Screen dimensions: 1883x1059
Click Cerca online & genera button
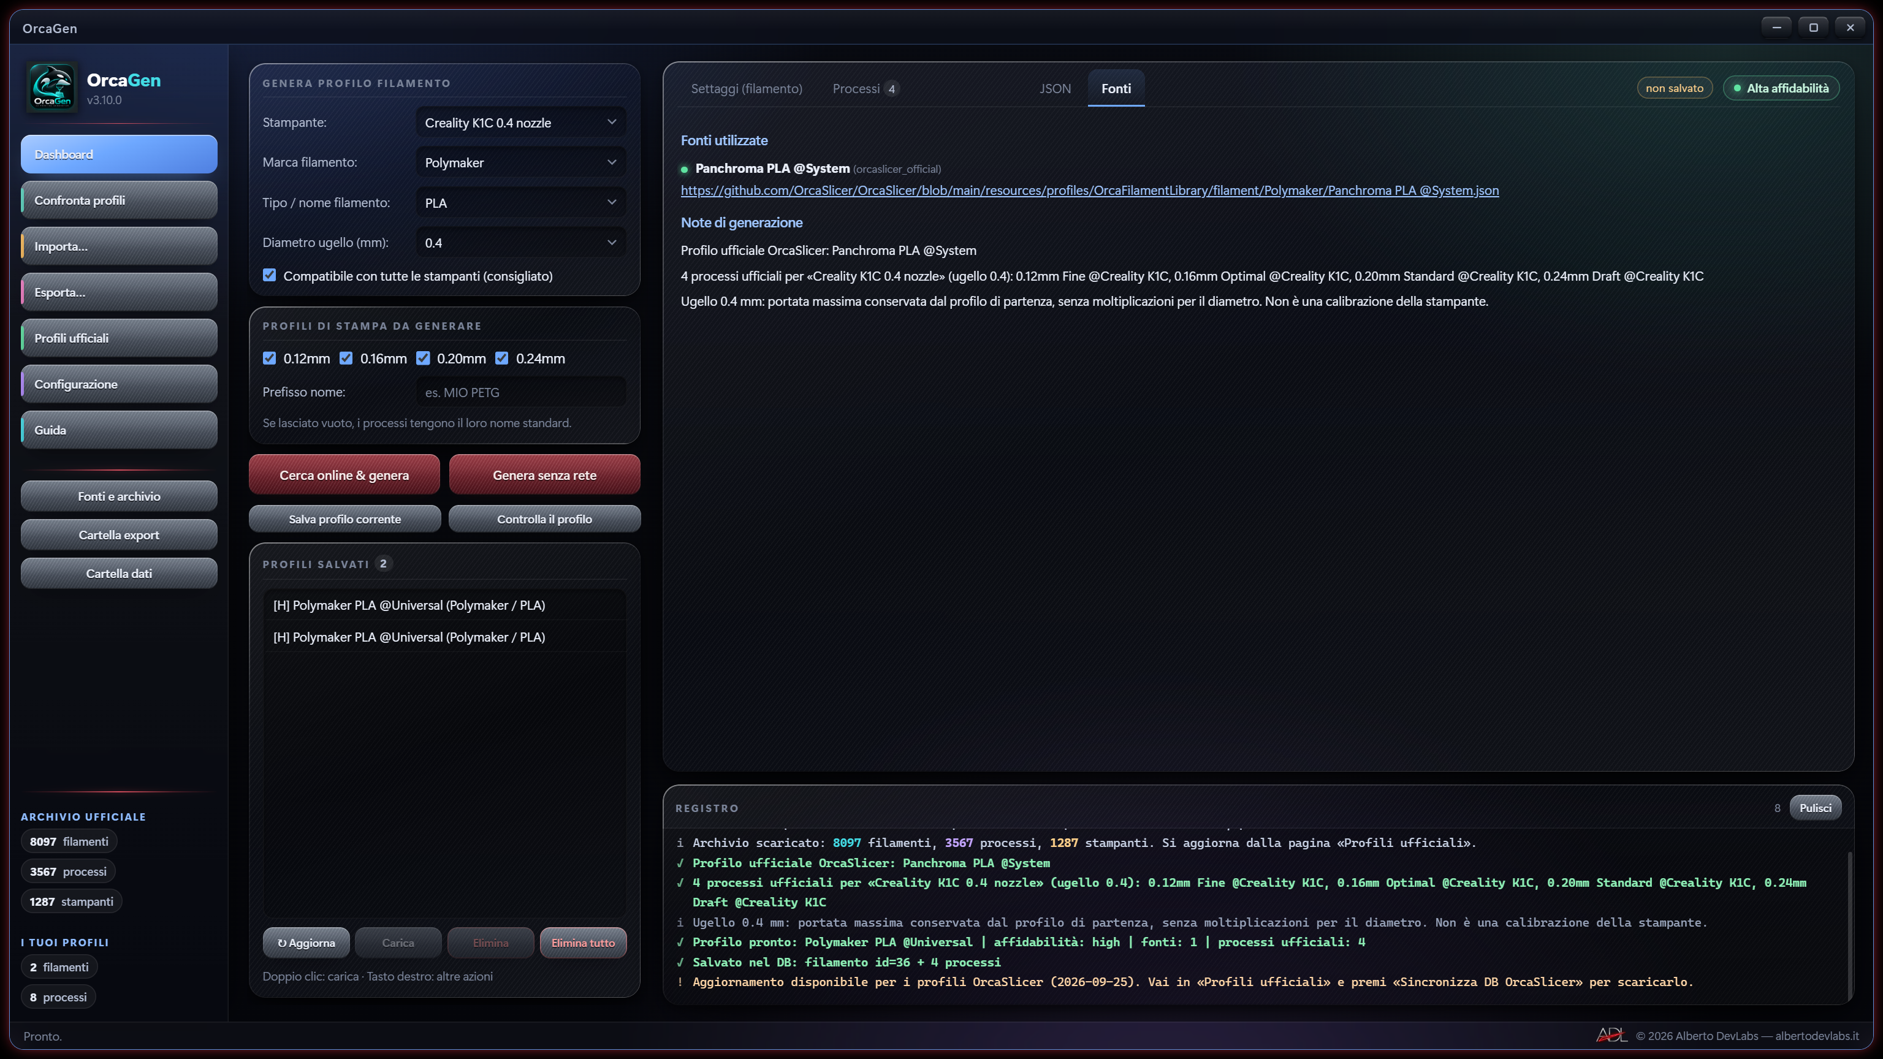[344, 475]
